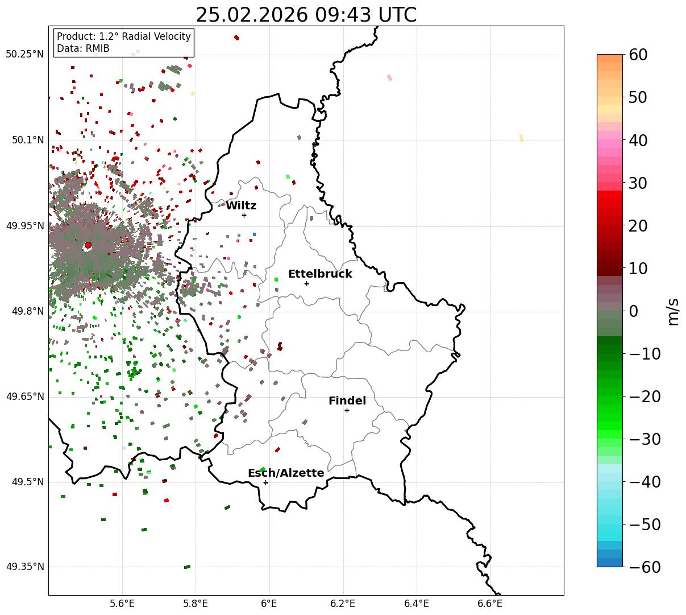Image resolution: width=686 pixels, height=615 pixels.
Task: Select the title '25.02.2026 09:43 UTC'
Action: pyautogui.click(x=306, y=15)
